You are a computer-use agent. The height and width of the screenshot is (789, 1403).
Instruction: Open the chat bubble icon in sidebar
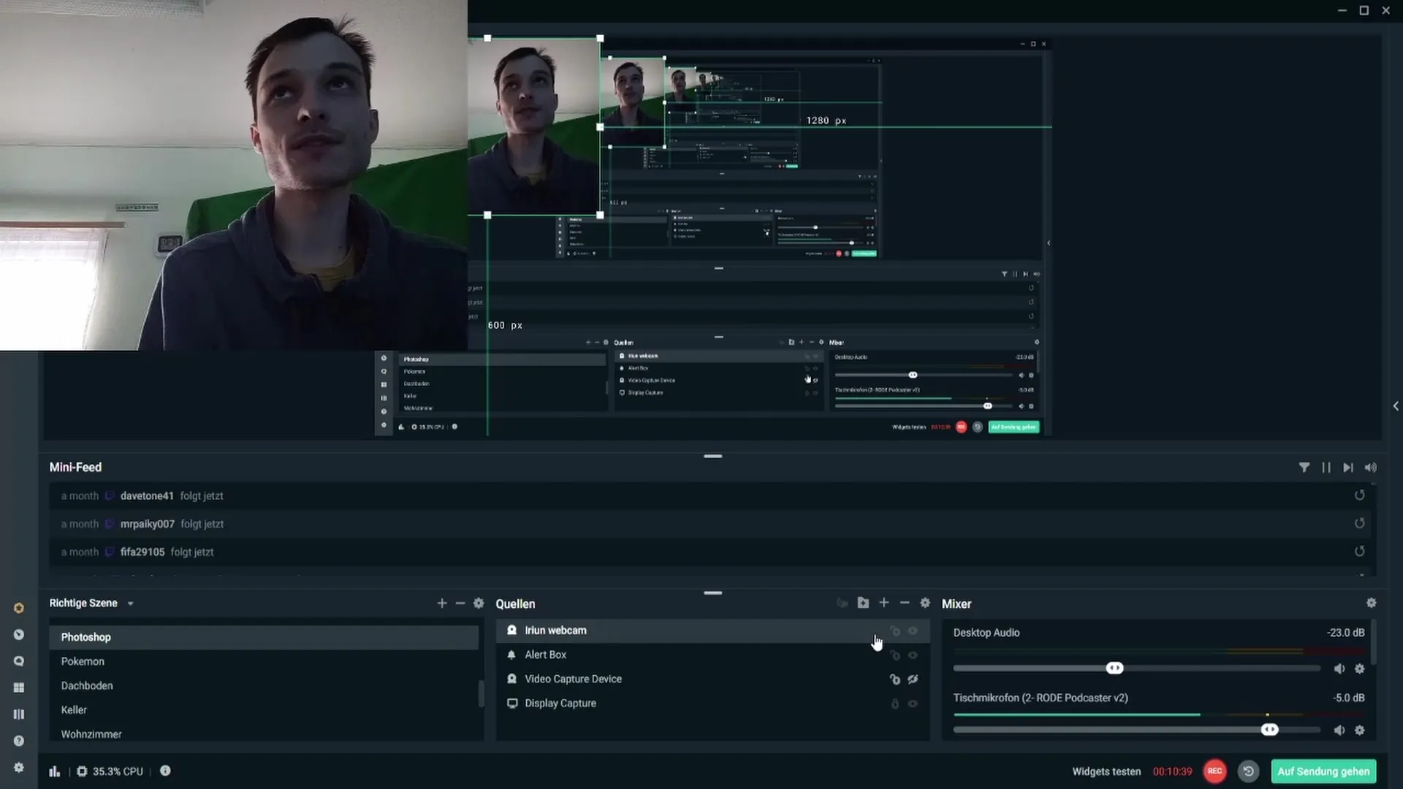click(x=19, y=661)
